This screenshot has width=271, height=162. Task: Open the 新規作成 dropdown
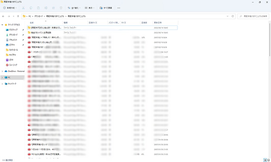click(10, 8)
